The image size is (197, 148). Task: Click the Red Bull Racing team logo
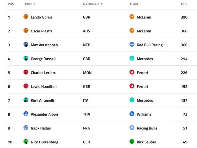pyautogui.click(x=132, y=44)
